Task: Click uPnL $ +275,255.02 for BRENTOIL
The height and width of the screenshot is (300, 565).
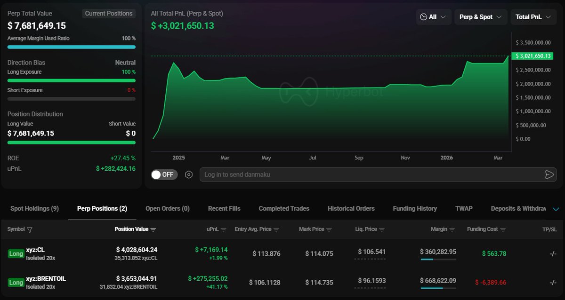Action: (x=208, y=279)
